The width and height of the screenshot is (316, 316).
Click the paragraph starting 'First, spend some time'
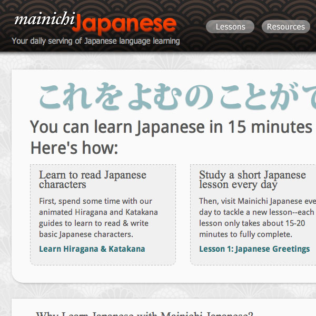coord(98,218)
